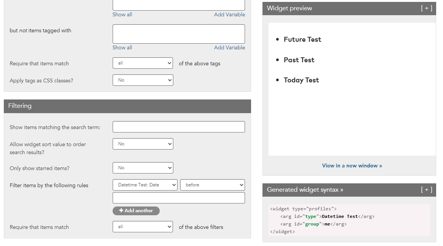
Task: Open the Only show starred items dropdown
Action: [143, 168]
